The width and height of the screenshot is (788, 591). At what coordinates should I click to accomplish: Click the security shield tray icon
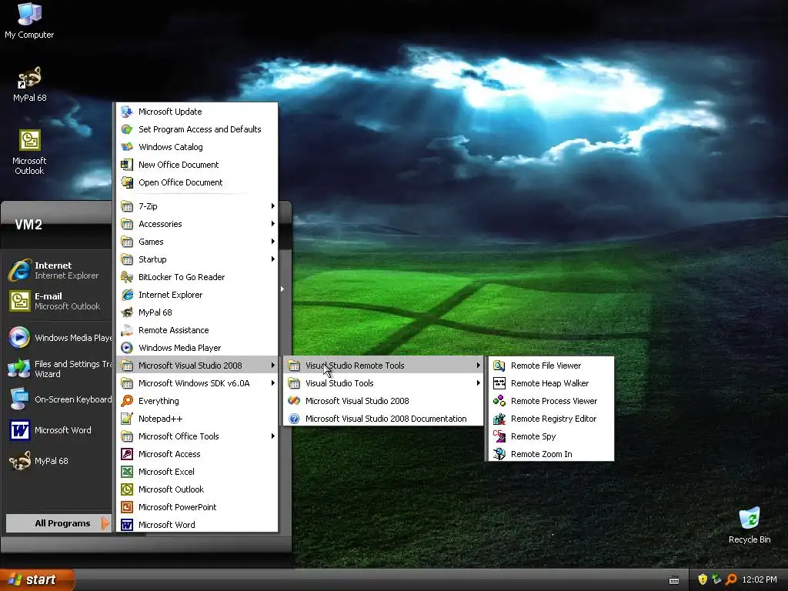pyautogui.click(x=703, y=579)
